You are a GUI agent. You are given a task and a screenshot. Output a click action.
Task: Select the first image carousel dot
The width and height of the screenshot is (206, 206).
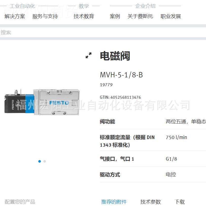pyautogui.click(x=40, y=161)
